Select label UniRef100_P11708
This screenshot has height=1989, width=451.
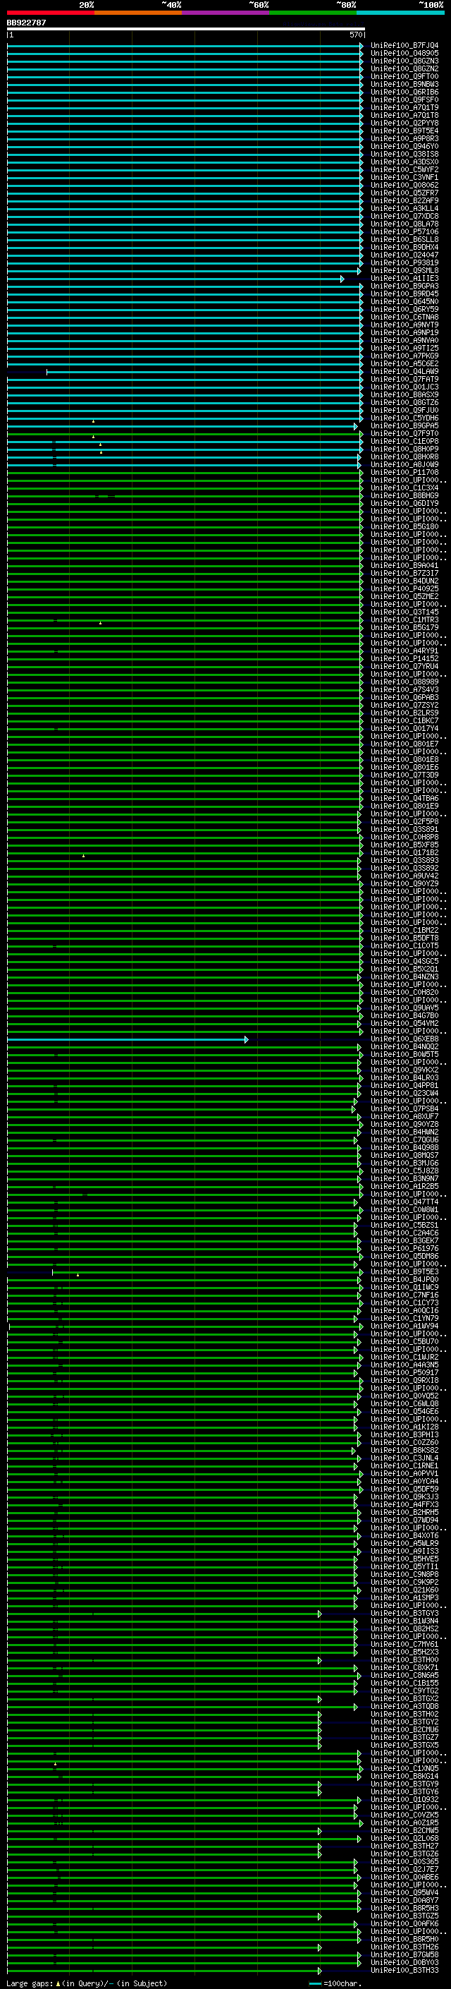(x=404, y=473)
